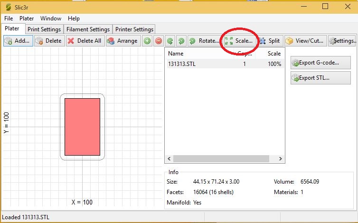Click the Rotate button

click(204, 41)
